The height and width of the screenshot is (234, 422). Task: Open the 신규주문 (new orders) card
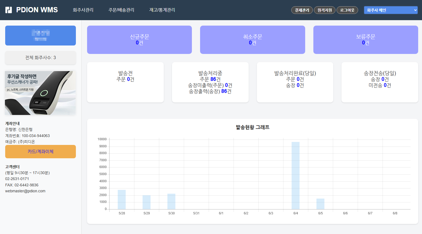tap(139, 39)
